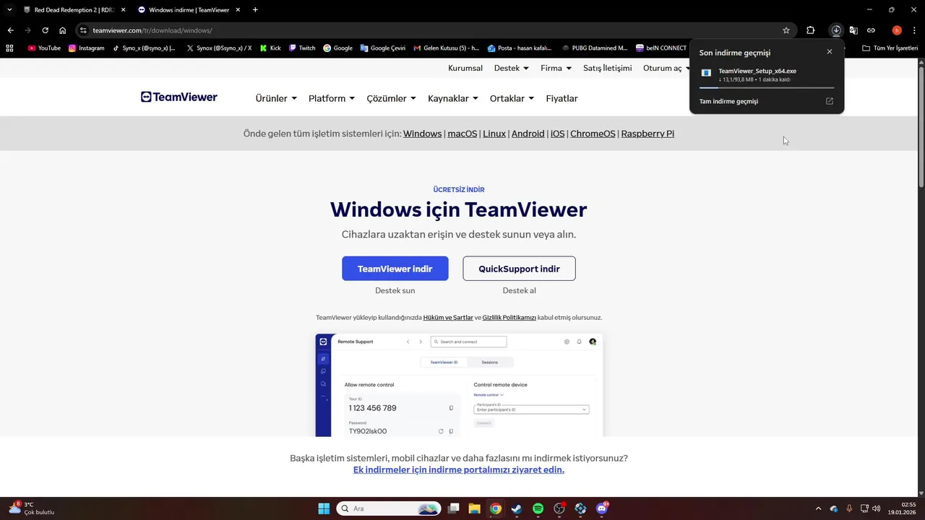Open the Hüküm ve Şartlar link
Viewport: 925px width, 520px height.
tap(448, 318)
